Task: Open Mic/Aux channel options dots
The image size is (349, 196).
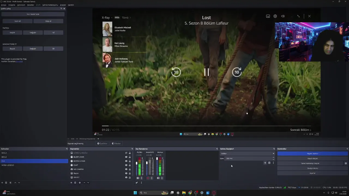Action: pos(162,178)
